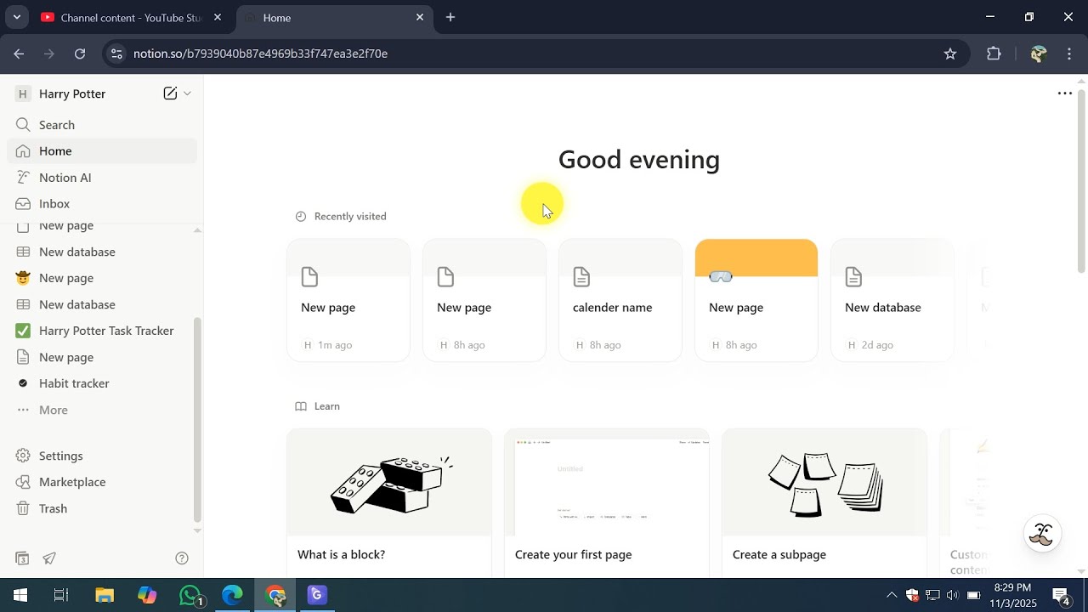Open the New database recent card
1088x612 pixels.
pos(892,300)
